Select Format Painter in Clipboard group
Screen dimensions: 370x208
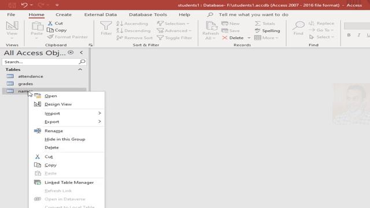tap(68, 37)
